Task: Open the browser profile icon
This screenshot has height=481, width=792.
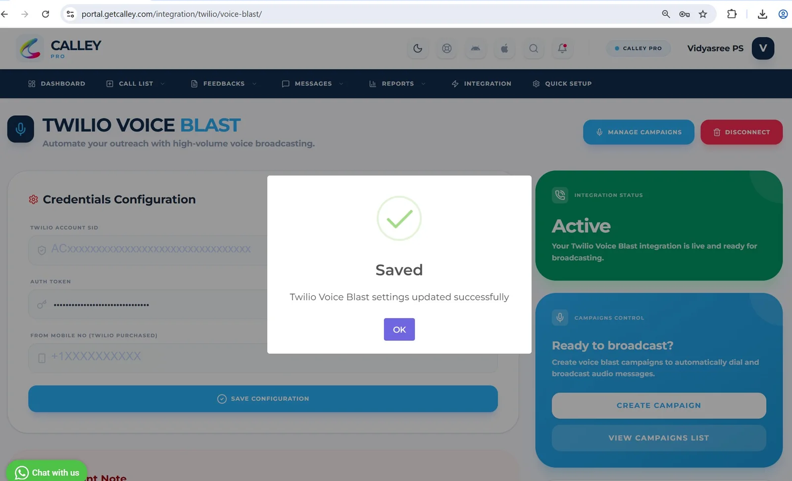Action: coord(783,14)
